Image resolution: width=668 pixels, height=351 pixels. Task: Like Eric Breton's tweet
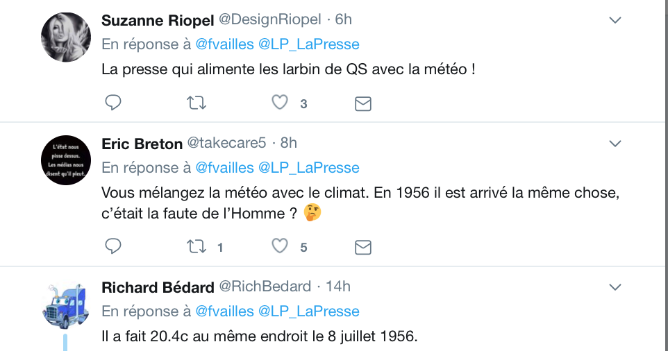tap(280, 246)
